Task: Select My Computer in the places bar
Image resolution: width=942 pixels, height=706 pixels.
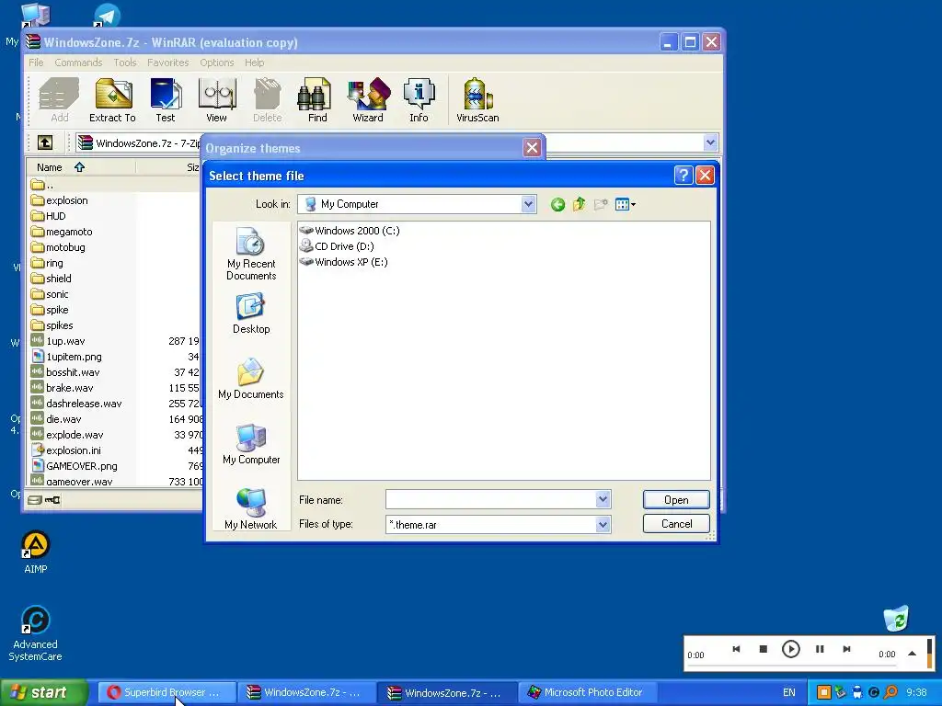Action: coord(251,444)
